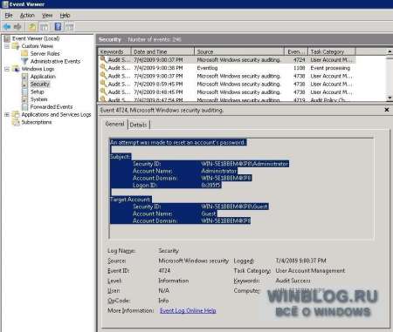This screenshot has height=332, width=393.
Task: Click the event list scroll down arrow
Action: coord(390,98)
